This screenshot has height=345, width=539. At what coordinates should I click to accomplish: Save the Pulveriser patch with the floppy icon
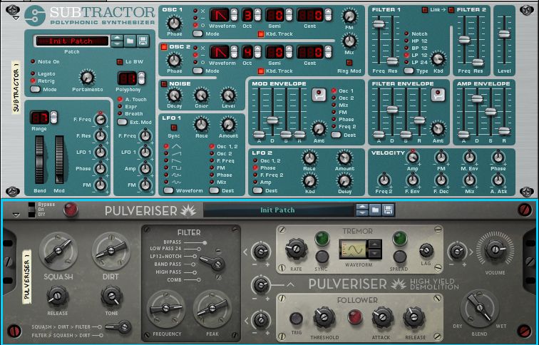tap(389, 210)
